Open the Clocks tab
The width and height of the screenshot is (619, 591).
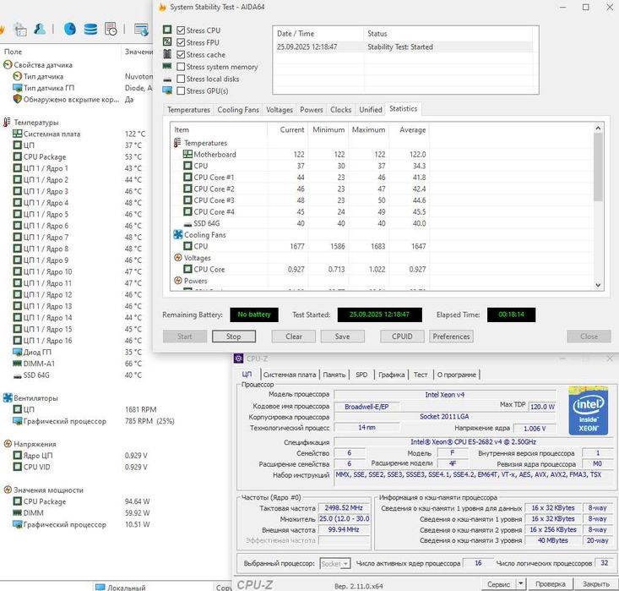point(340,110)
